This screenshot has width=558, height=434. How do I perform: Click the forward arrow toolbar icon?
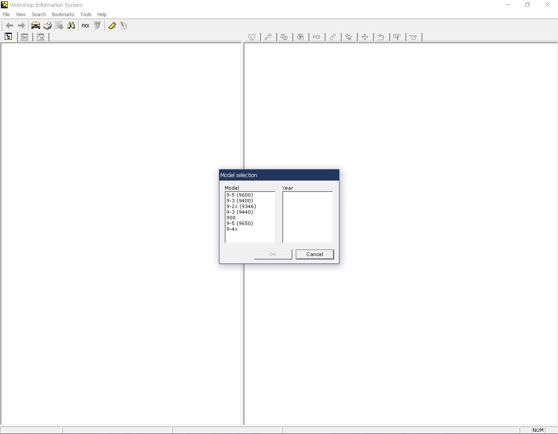21,26
